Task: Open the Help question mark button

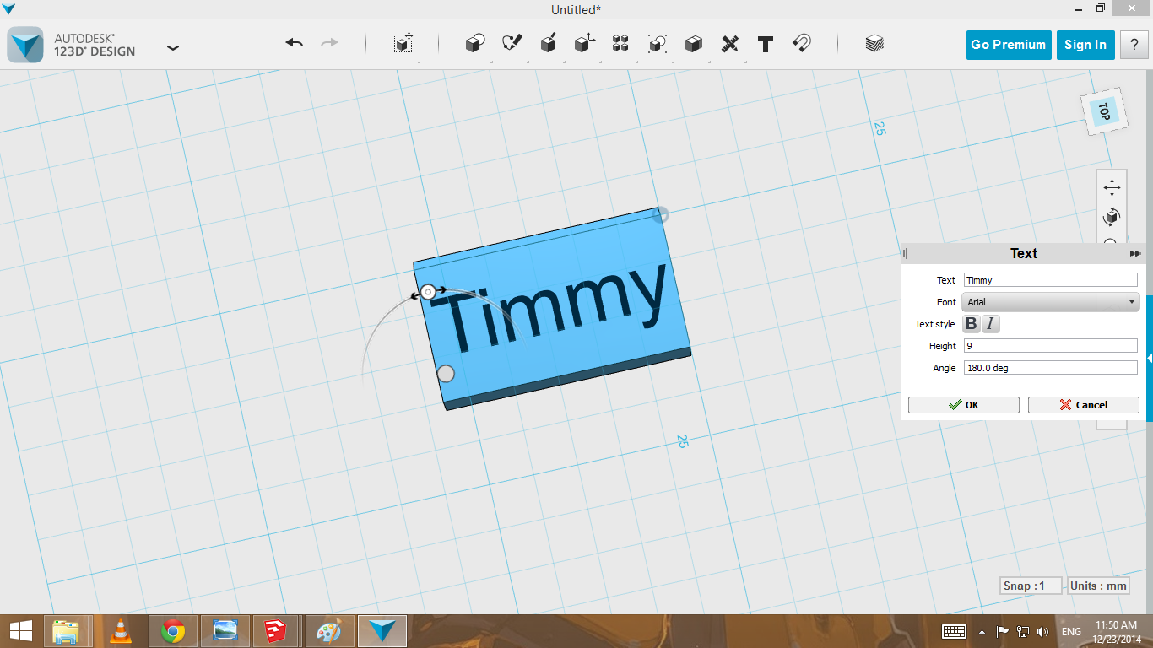Action: [1134, 45]
